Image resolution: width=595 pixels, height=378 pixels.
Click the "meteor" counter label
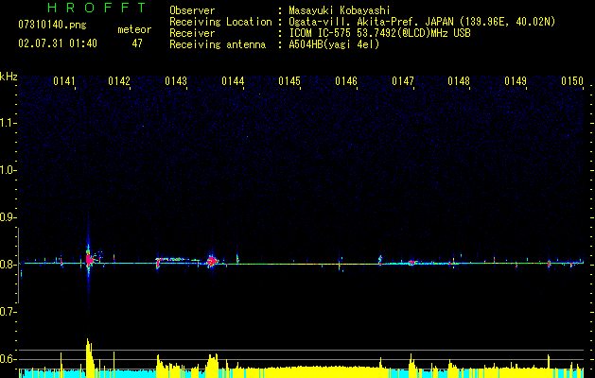click(x=134, y=29)
